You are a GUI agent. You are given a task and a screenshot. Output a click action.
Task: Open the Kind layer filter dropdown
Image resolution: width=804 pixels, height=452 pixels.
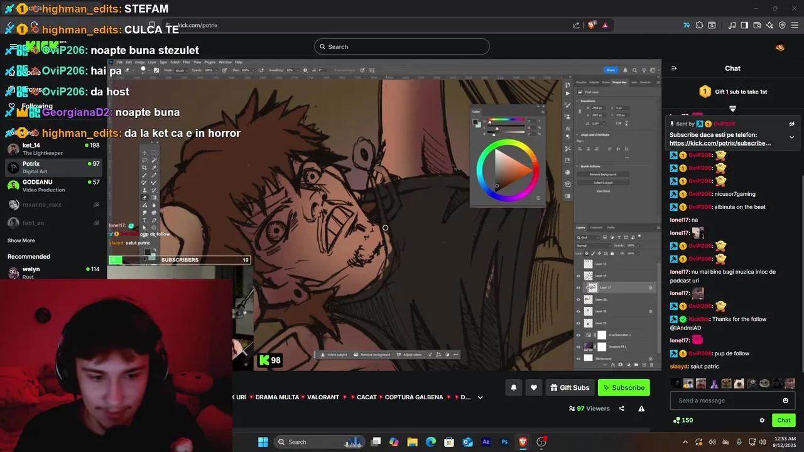click(x=588, y=237)
